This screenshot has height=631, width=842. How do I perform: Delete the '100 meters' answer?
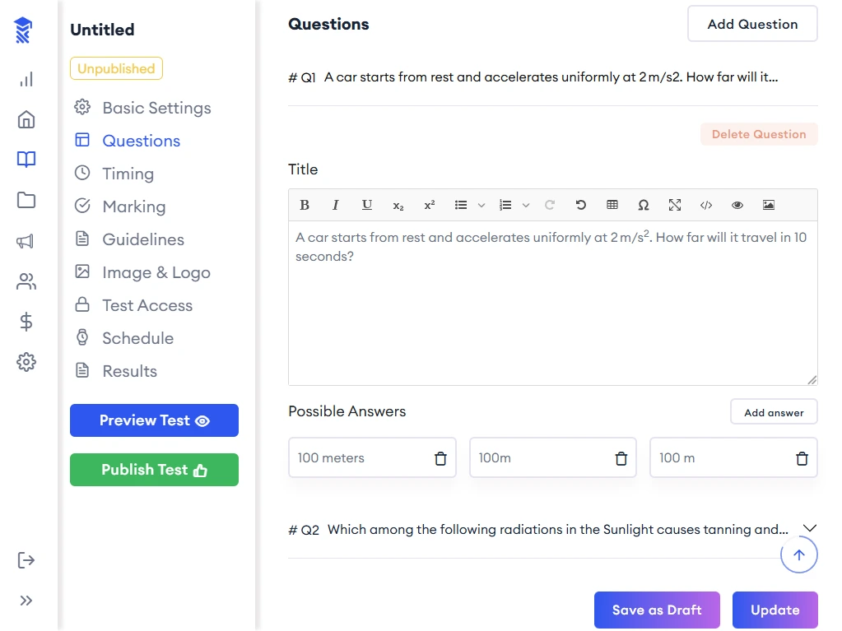(x=440, y=458)
